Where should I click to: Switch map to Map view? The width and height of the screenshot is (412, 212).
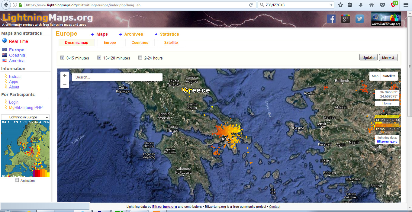click(x=375, y=76)
